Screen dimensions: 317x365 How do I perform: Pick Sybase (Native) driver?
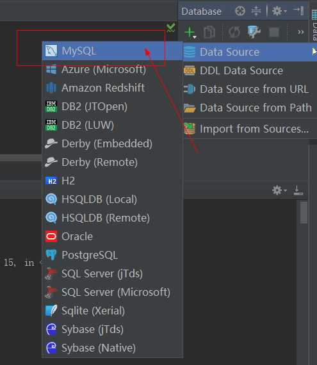(112, 348)
